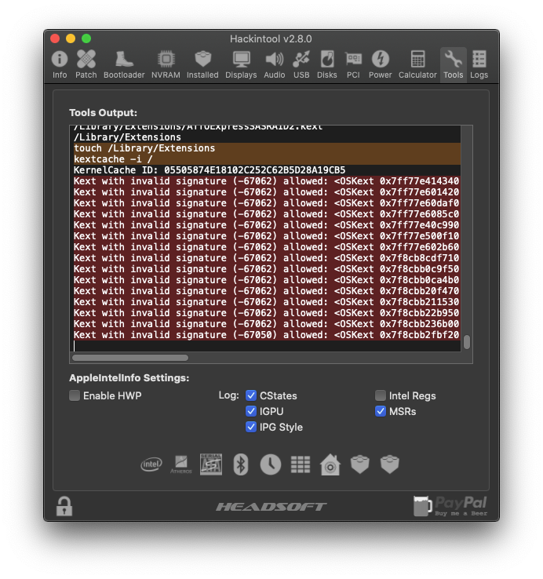
Task: Click the kext line ending 0x7ff77e414340
Action: pyautogui.click(x=267, y=181)
